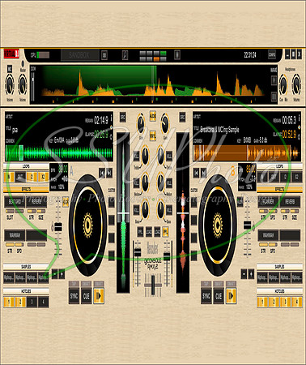Viewport: 306px width, 365px height.
Task: Toggle right channel PFL headphone cue
Action: [165, 232]
